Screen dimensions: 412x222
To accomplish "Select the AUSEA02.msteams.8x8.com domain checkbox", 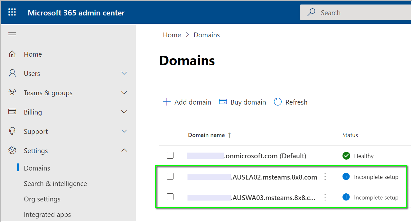I will click(x=170, y=176).
